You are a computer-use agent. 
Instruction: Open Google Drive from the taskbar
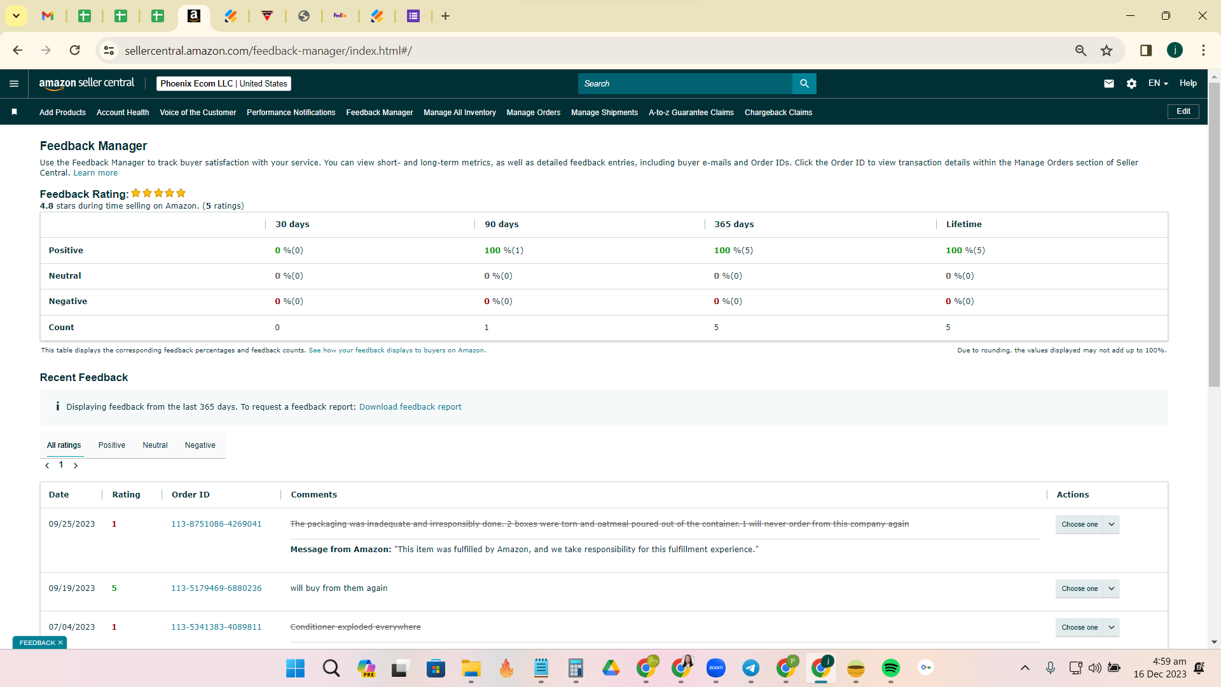610,668
